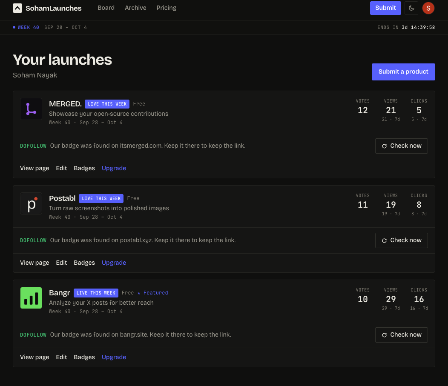View the Postabl launch page
The image size is (448, 386).
coord(34,263)
